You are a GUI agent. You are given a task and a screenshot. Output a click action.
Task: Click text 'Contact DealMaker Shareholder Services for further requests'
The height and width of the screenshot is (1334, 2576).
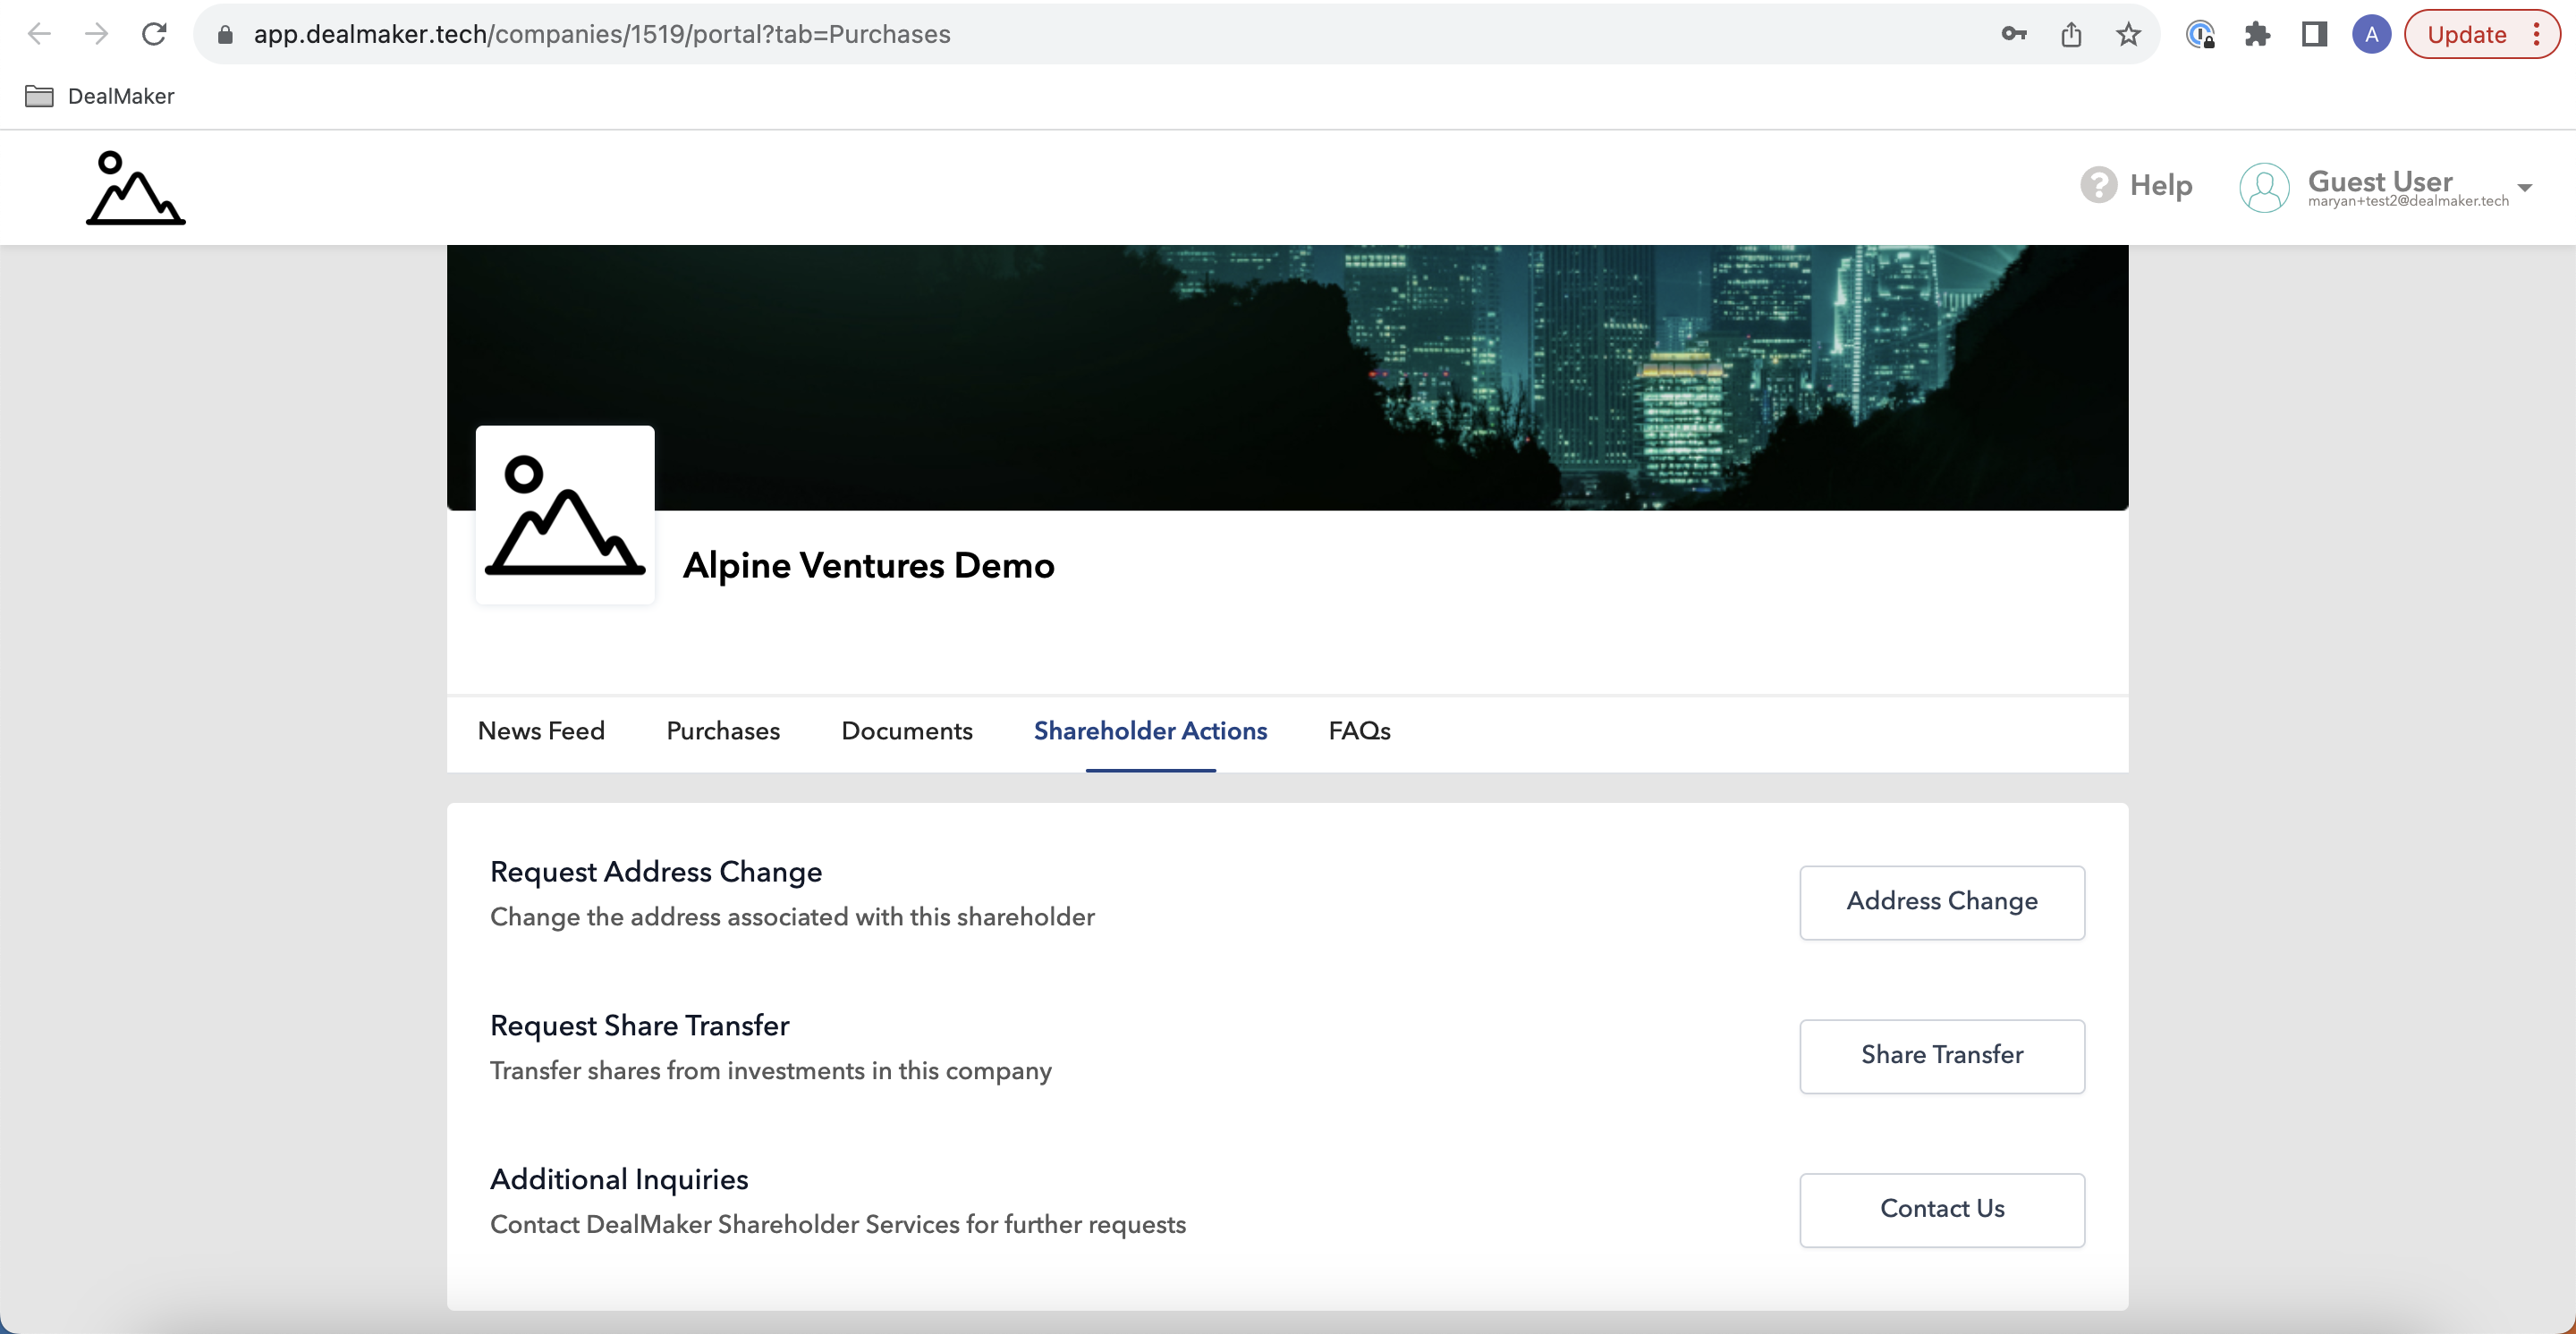[x=837, y=1224]
